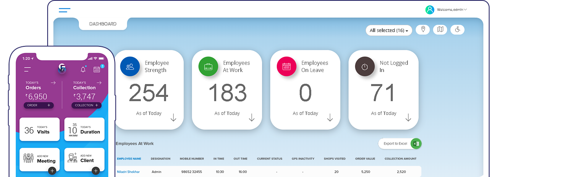
Task: Click the blue Employee Strength icon
Action: pos(130,67)
